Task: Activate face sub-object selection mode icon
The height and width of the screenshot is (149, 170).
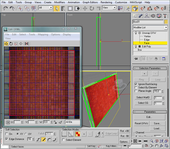Action: pyautogui.click(x=78, y=134)
